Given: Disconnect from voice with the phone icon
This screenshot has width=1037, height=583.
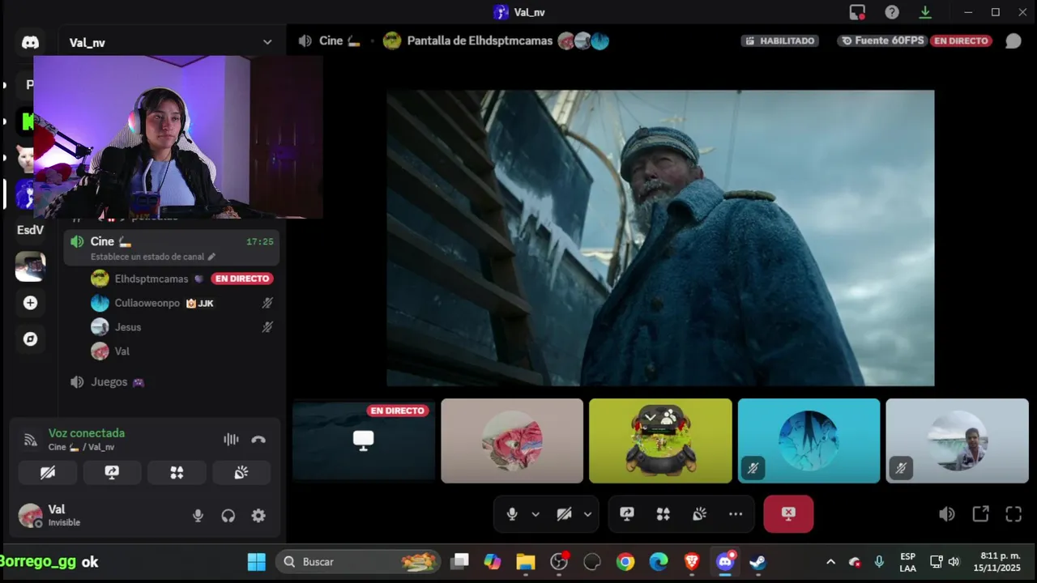Looking at the screenshot, I should [x=258, y=440].
